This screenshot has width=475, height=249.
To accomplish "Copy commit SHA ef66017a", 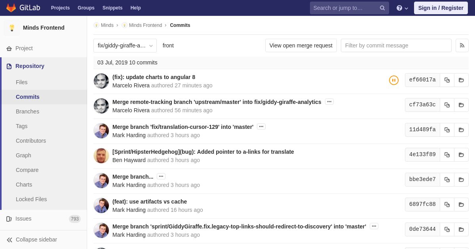I will coord(447,80).
